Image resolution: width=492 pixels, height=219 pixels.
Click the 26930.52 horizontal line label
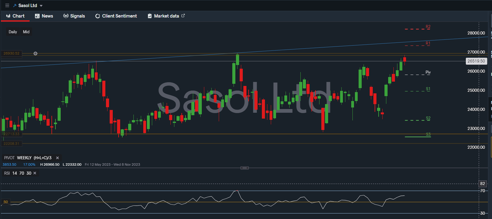11,53
